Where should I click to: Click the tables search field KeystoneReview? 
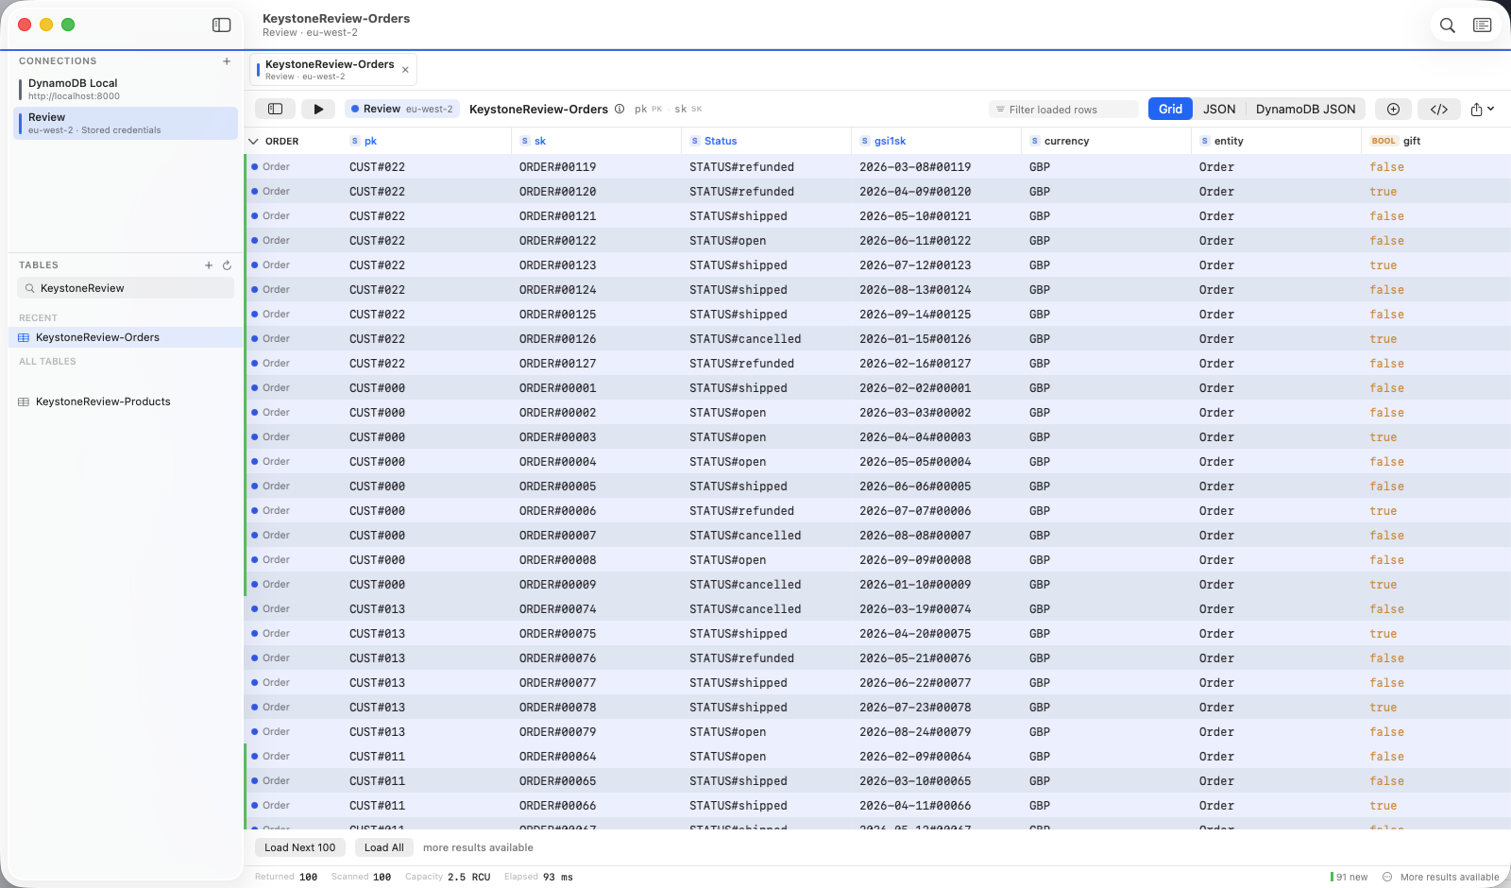tap(126, 288)
